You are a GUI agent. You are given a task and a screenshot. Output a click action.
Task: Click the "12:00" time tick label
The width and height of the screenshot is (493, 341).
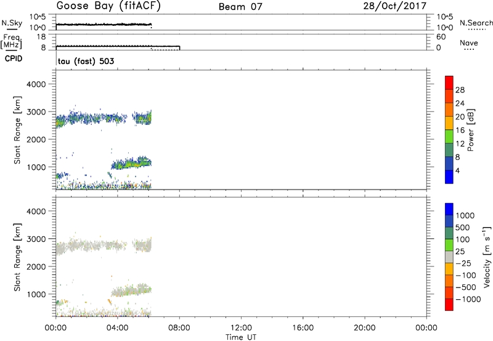point(241,328)
